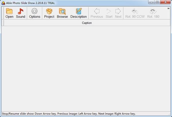Click the Caption bar

pos(87,23)
